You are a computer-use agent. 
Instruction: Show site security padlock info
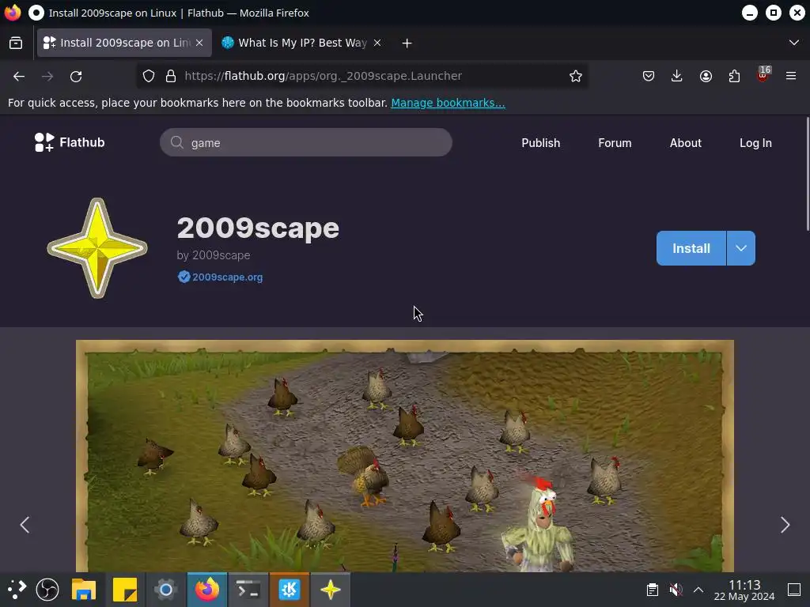tap(171, 77)
